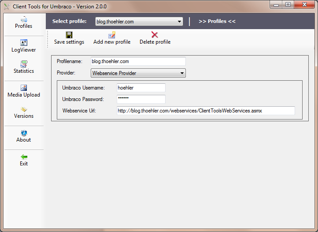The image size is (318, 232).
Task: Click the Profilename text field
Action: [138, 61]
